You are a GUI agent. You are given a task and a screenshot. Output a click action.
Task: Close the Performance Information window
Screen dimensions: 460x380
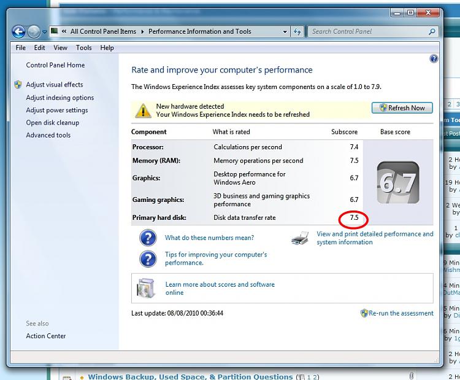pos(428,13)
